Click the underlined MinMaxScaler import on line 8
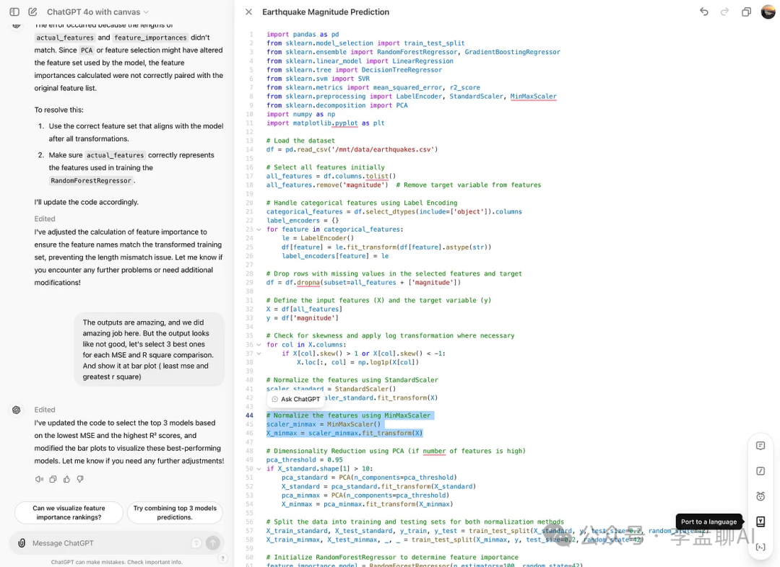This screenshot has height=567, width=780. 533,97
